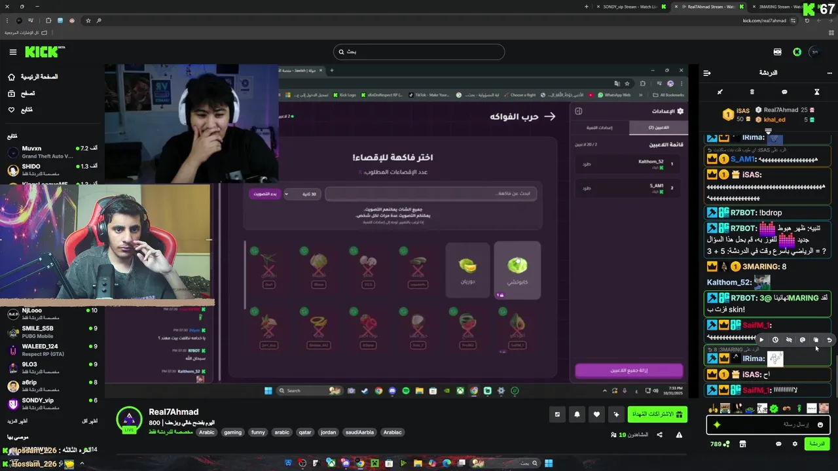Report stream with warning triangle icon
This screenshot has height=471, width=838.
coord(679,435)
